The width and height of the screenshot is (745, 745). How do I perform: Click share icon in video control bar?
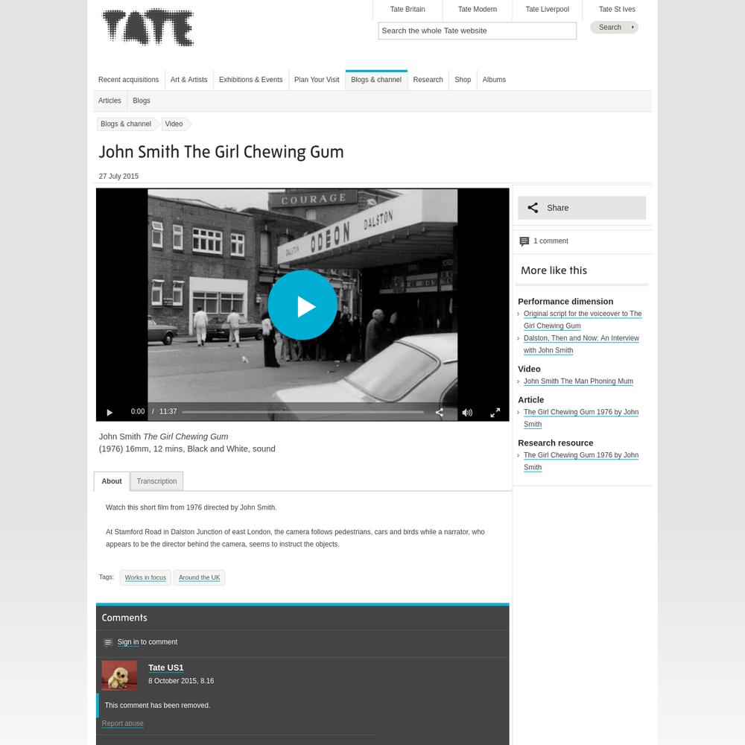click(440, 413)
